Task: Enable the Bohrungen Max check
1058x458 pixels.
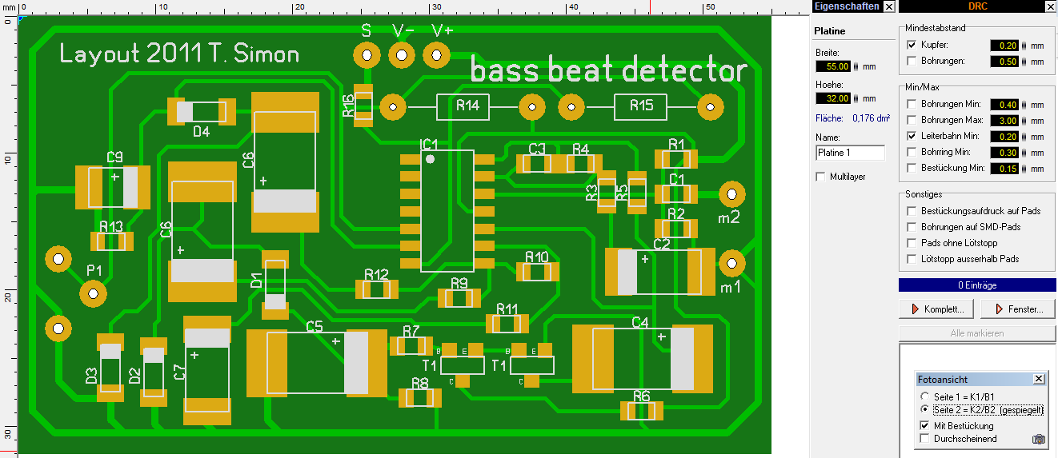Action: 912,120
